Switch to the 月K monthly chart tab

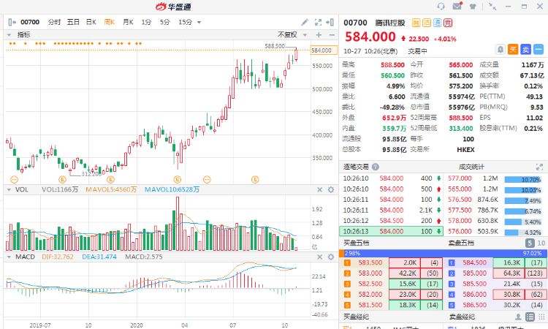[128, 23]
